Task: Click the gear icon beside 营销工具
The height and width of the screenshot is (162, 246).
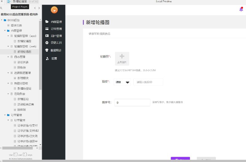Action: pos(47,43)
